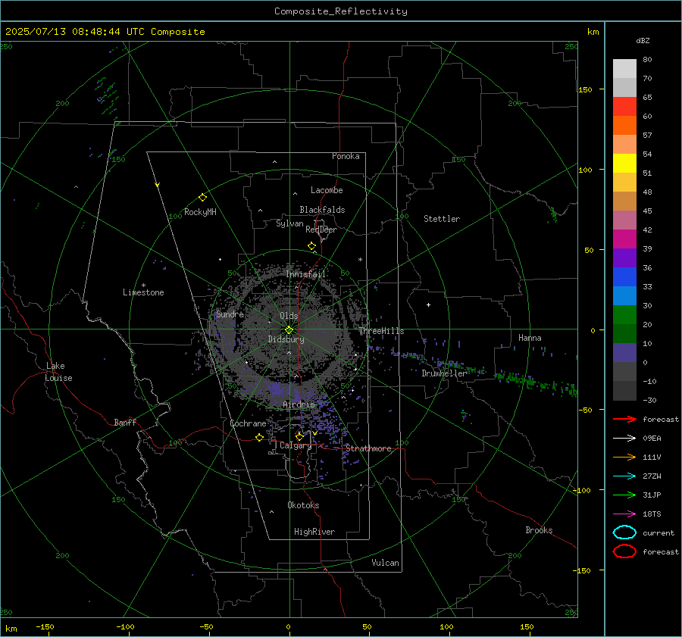Click the Stettler city label
The width and height of the screenshot is (682, 637).
click(442, 219)
